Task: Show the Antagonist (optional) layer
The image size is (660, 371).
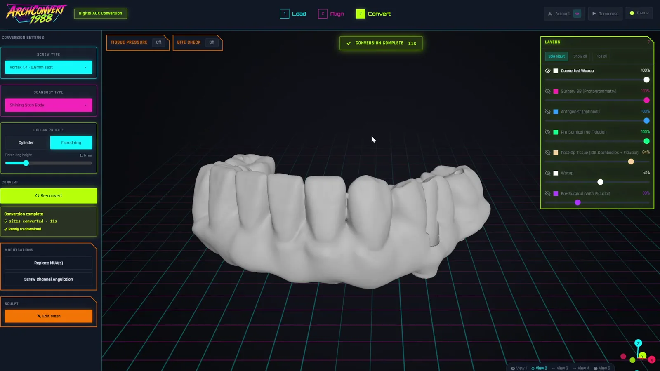Action: point(548,112)
